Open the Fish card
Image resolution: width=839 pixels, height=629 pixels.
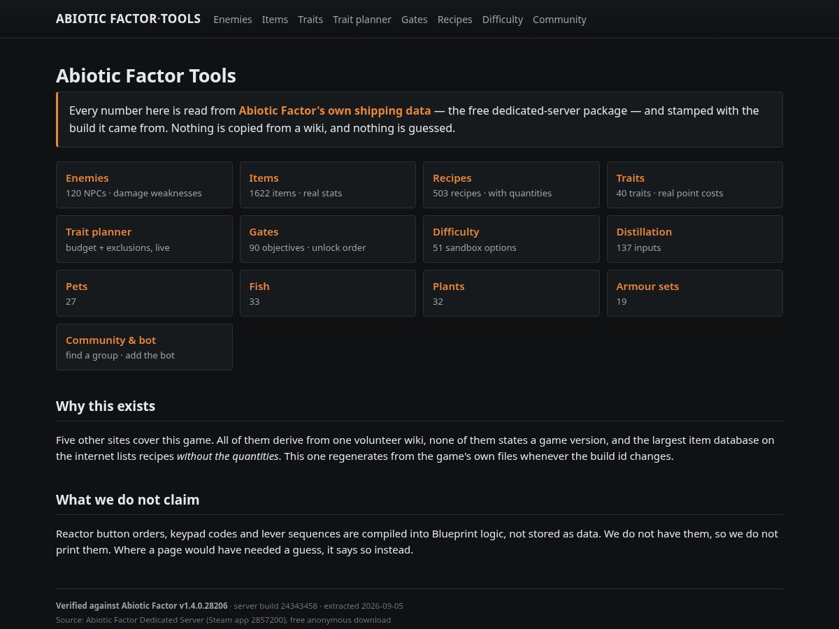[x=328, y=294]
